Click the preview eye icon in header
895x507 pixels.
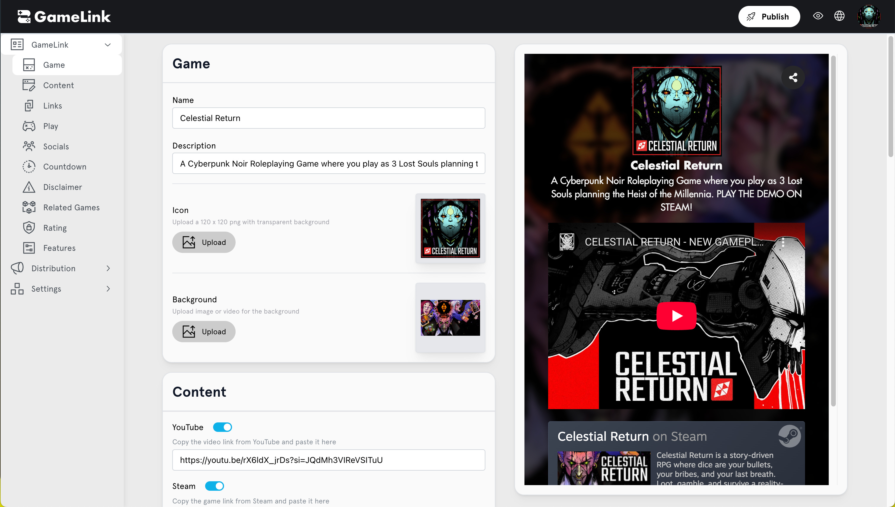pos(818,16)
